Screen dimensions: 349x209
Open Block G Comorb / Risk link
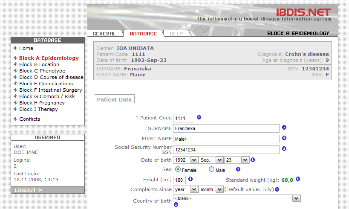click(47, 96)
